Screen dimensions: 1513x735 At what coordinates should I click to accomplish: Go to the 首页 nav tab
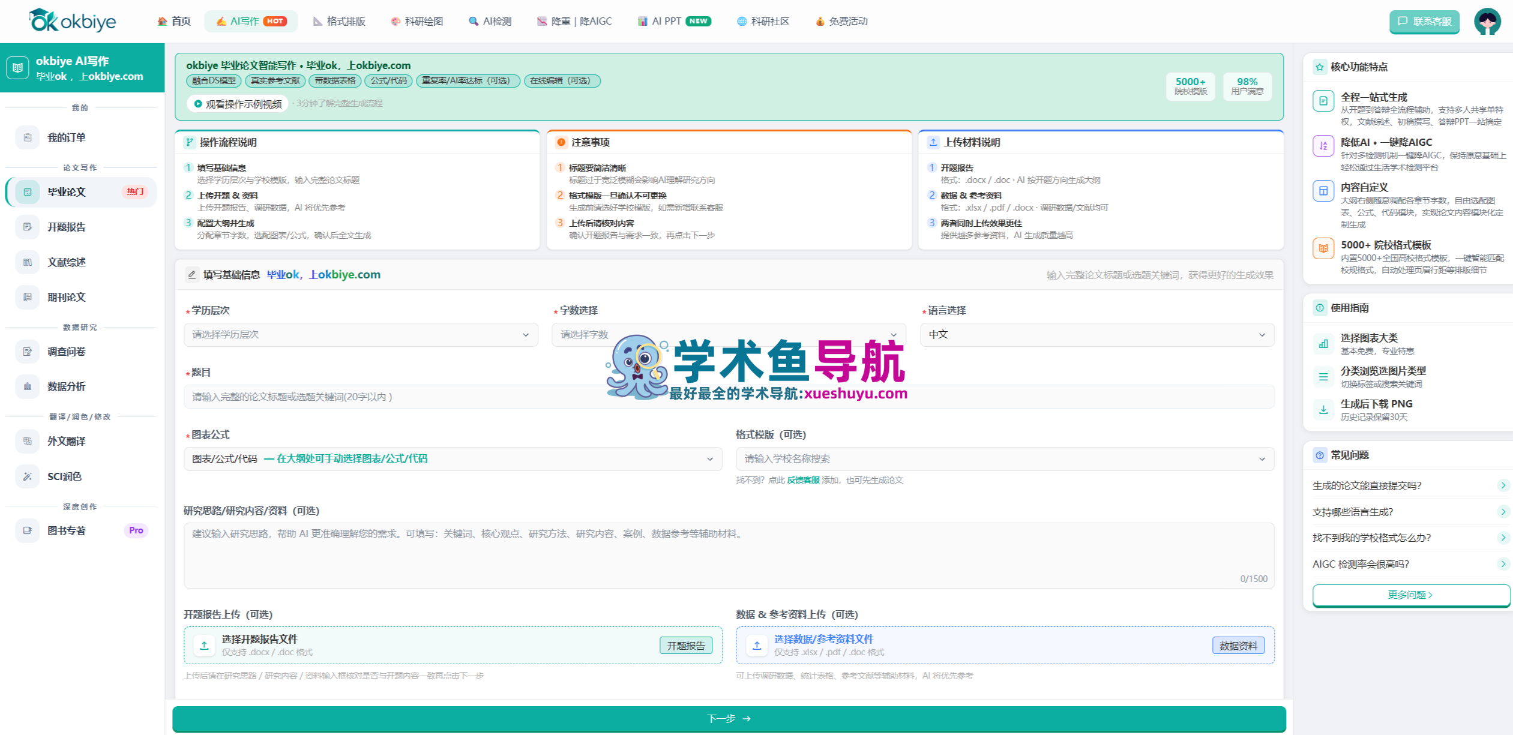coord(174,22)
